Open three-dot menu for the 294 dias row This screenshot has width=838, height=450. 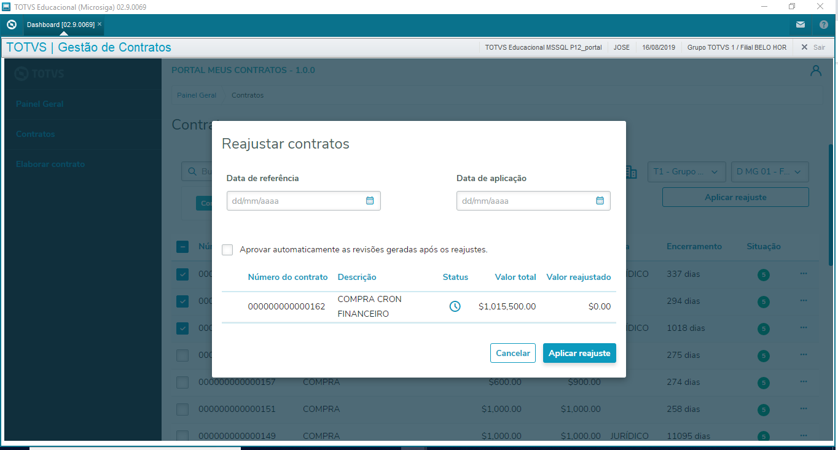pyautogui.click(x=804, y=300)
